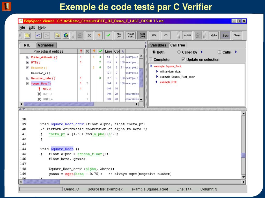Switch to left panel Variables tab
Image resolution: width=265 pixels, height=198 pixels.
[46, 45]
